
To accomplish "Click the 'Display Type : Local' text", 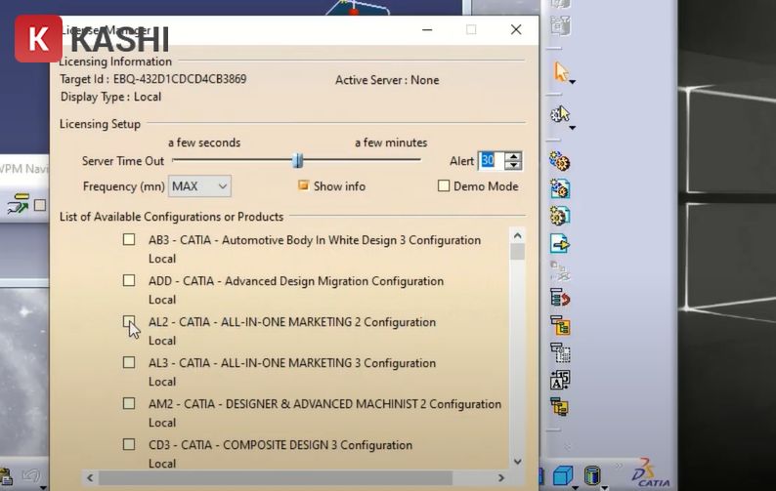I will click(110, 97).
